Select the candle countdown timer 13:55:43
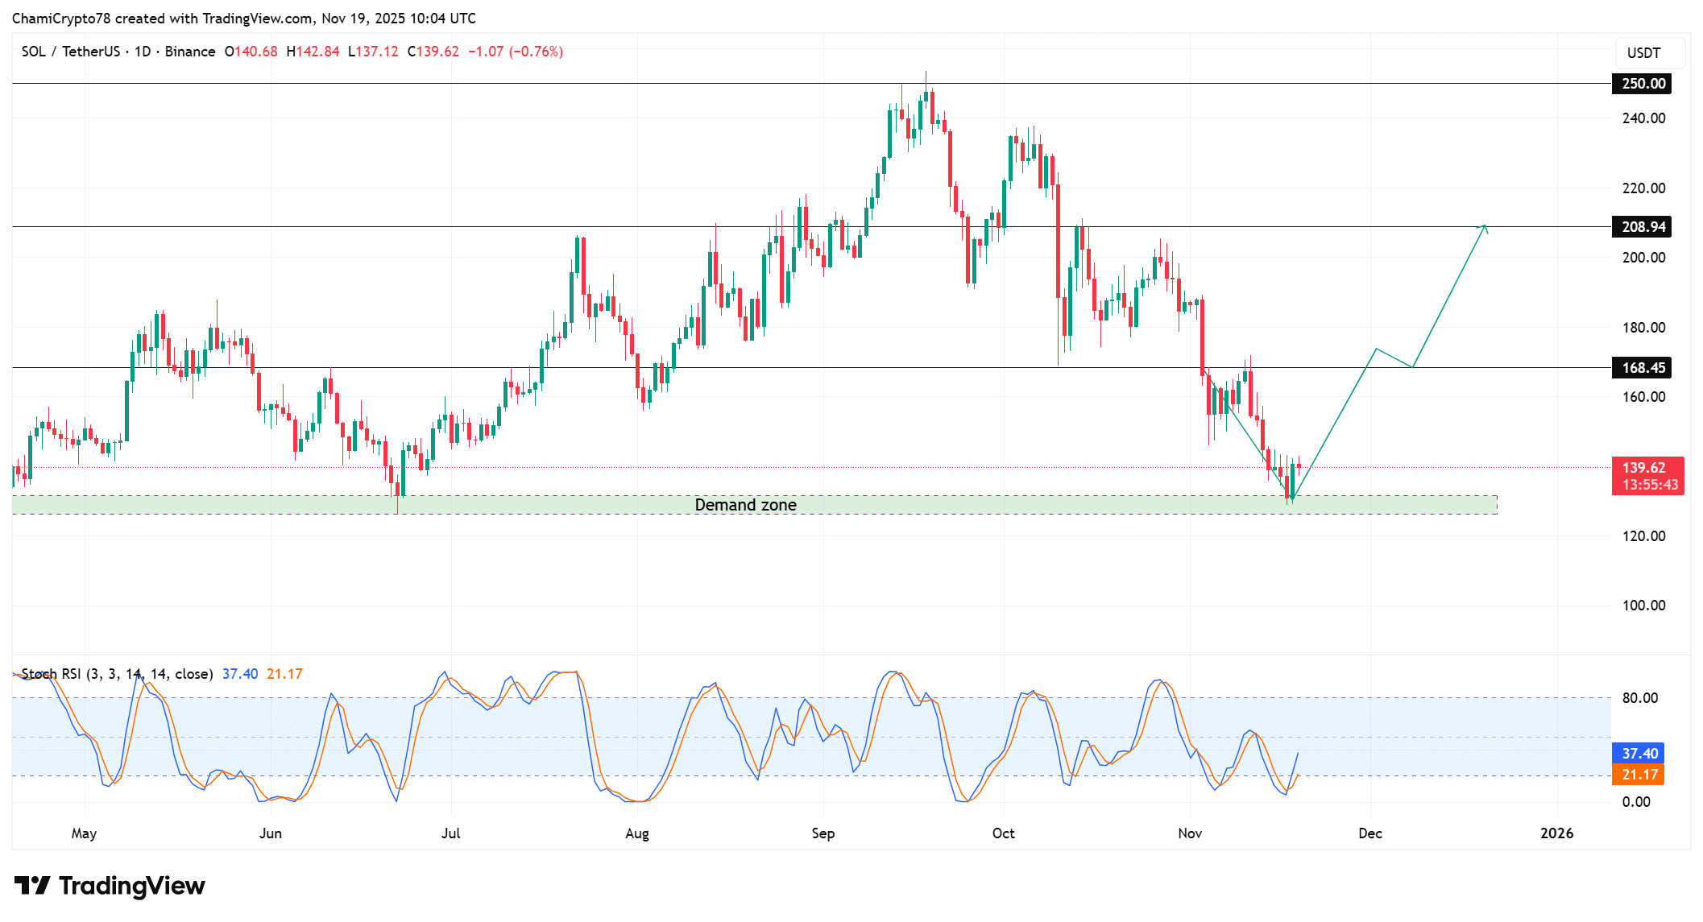This screenshot has height=922, width=1703. pos(1647,485)
